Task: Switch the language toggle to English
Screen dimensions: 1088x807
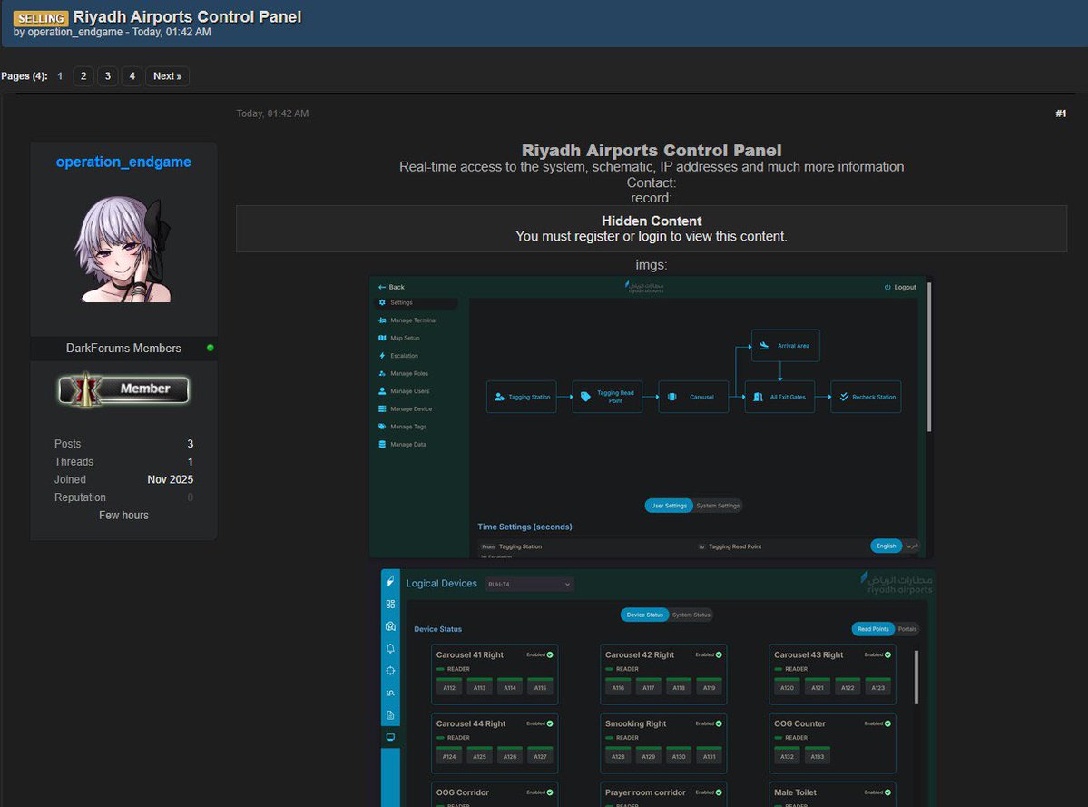Action: tap(886, 546)
